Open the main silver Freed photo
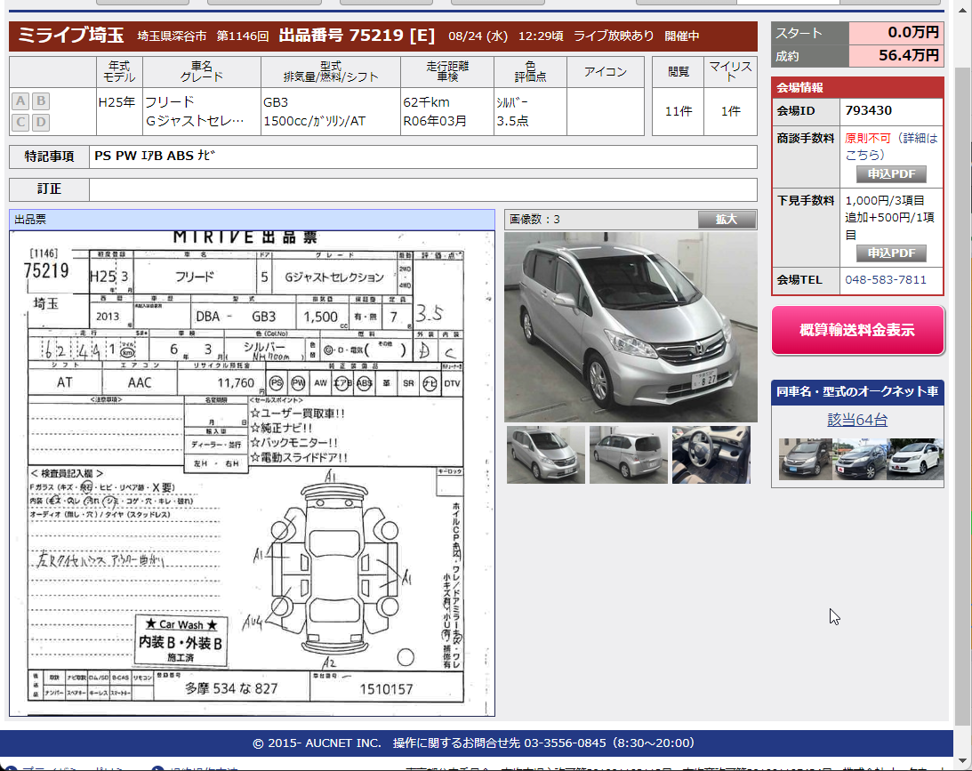The height and width of the screenshot is (771, 972). pos(631,326)
